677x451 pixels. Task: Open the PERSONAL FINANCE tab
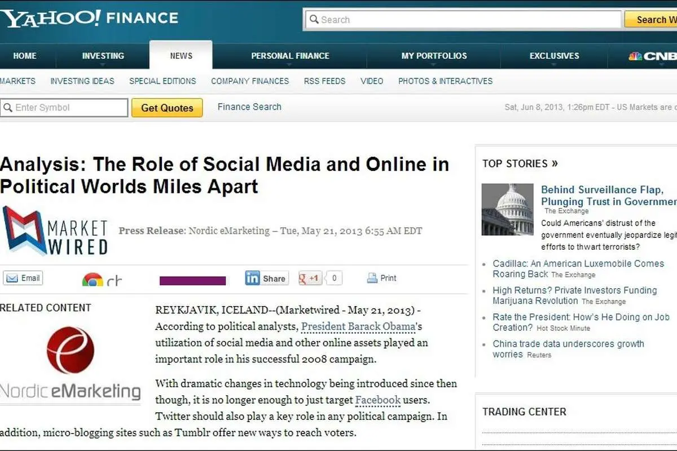pos(290,56)
